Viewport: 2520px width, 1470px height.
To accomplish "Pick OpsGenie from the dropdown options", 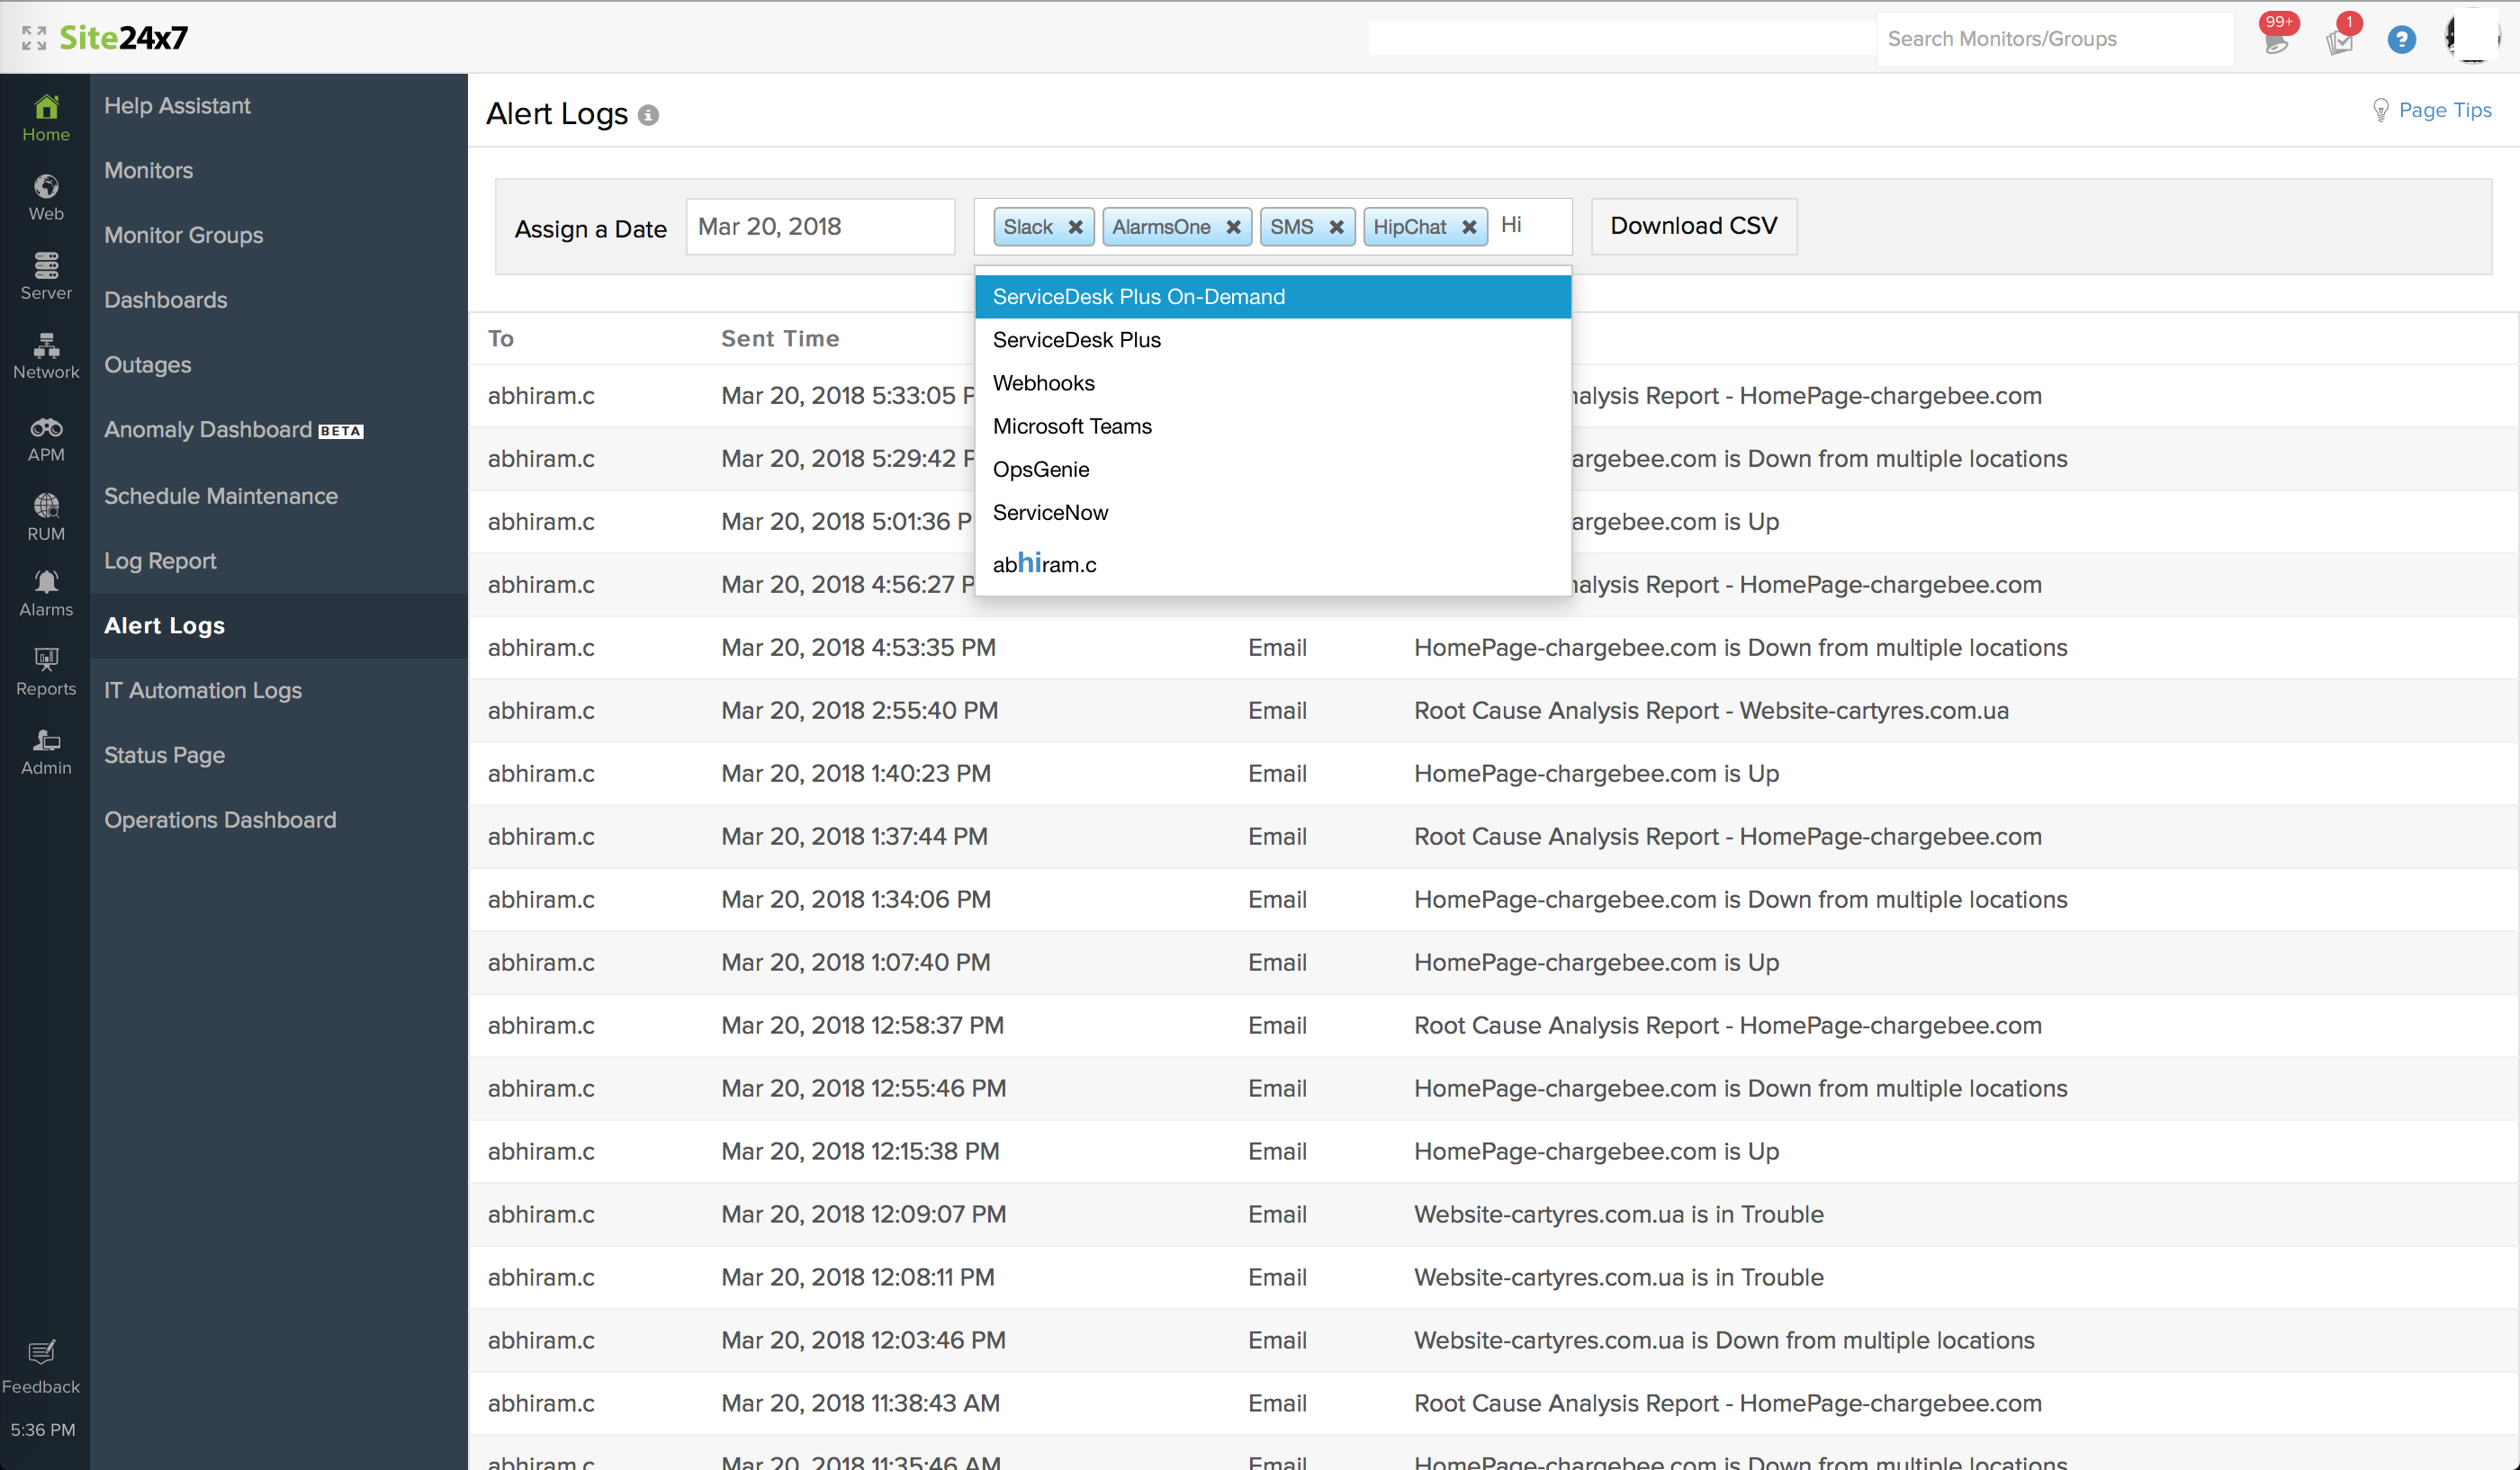I will 1041,469.
